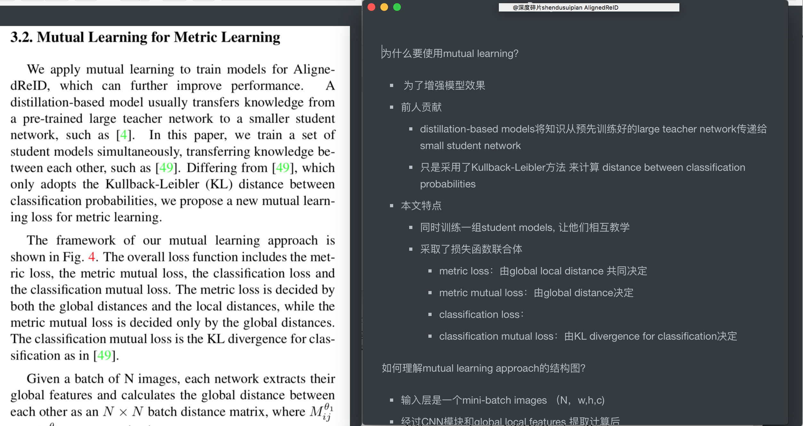Click bullet marker beside classification mutual loss item
Viewport: 803px width, 426px height.
pos(431,336)
